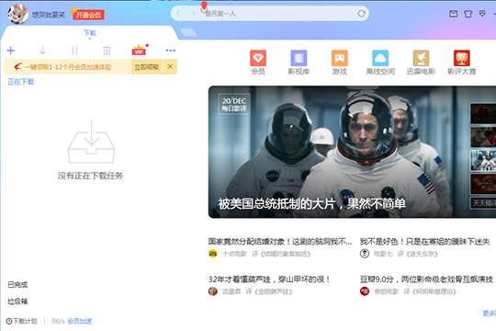Screen dimensions: 496x331
Task: Open the main menu dropdown icon
Action: point(482,14)
